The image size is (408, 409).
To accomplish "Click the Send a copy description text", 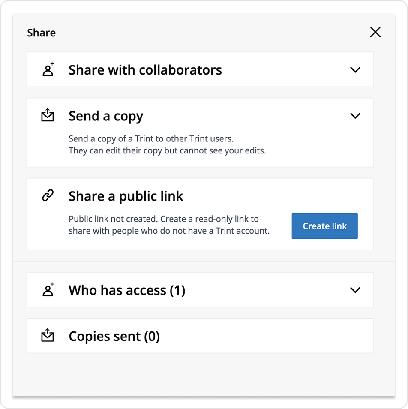I will (x=167, y=145).
